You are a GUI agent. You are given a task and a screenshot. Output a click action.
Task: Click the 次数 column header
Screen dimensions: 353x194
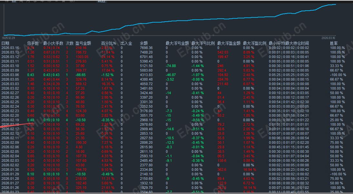70,43
